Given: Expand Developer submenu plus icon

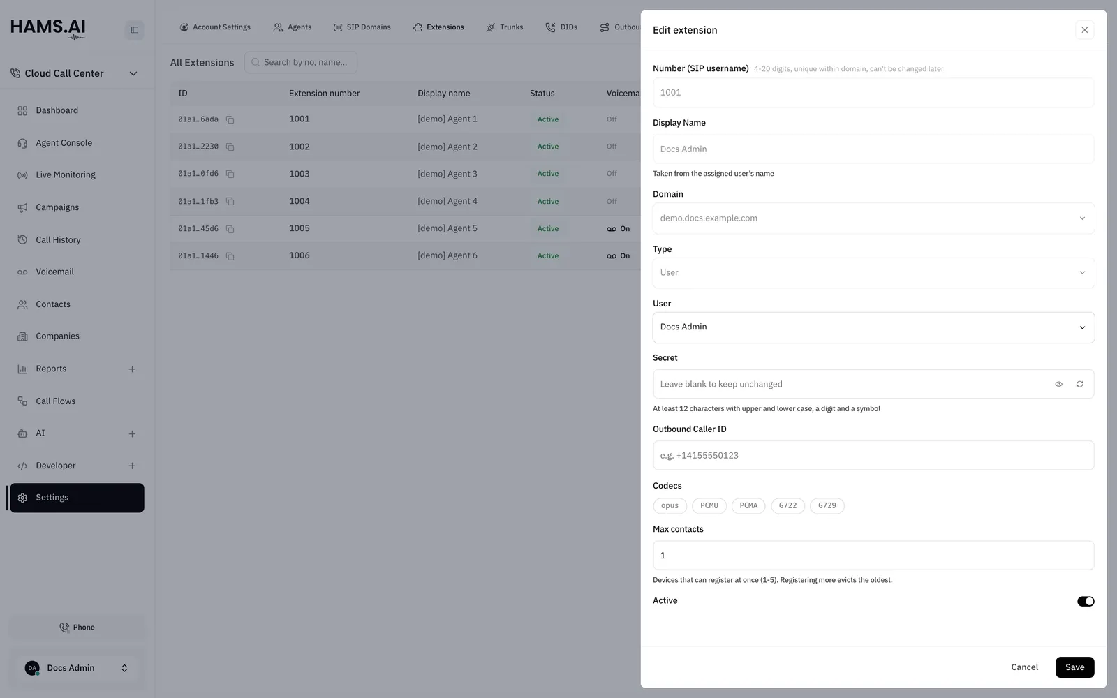Looking at the screenshot, I should (132, 466).
